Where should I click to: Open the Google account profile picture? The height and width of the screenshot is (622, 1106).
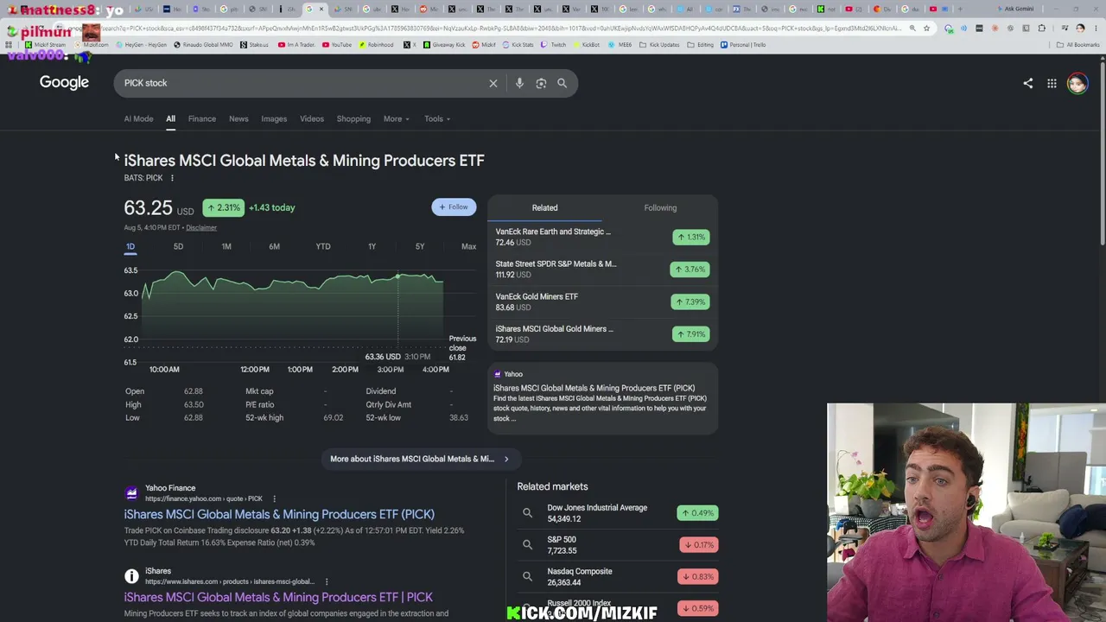click(1077, 83)
